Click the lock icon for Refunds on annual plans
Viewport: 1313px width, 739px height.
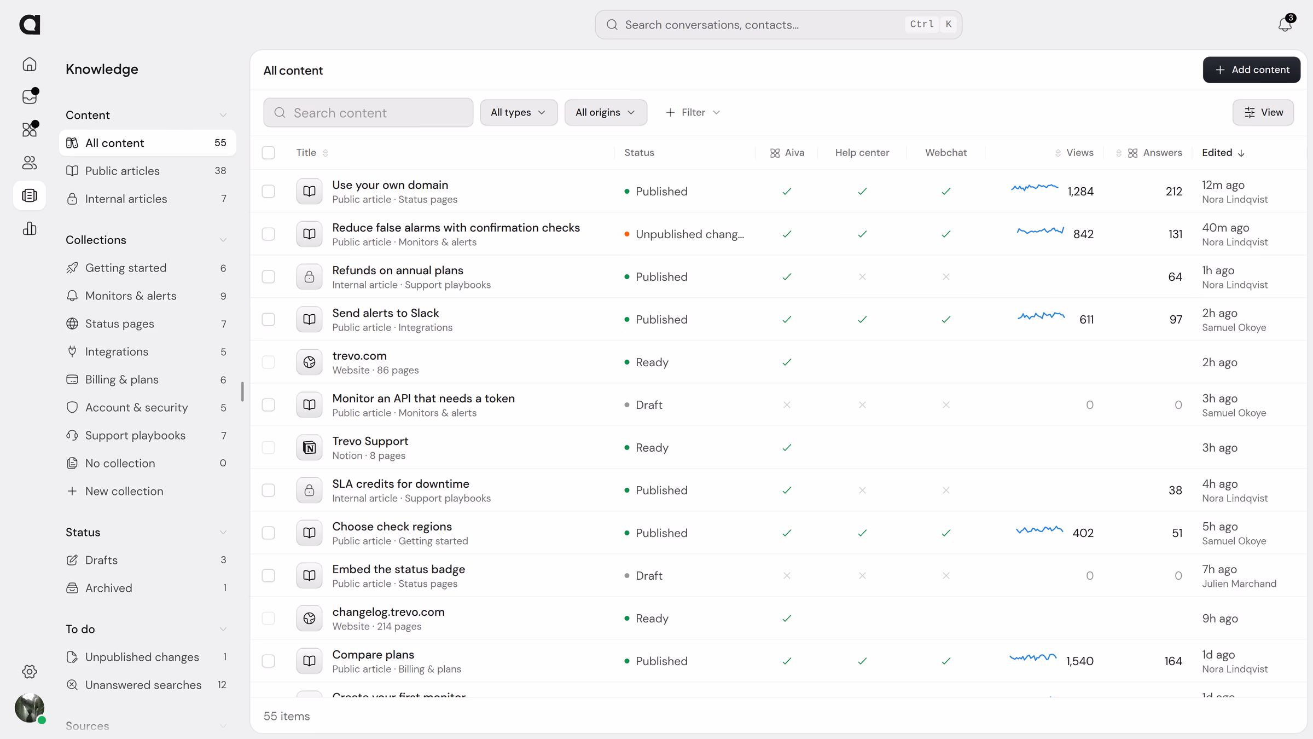309,276
